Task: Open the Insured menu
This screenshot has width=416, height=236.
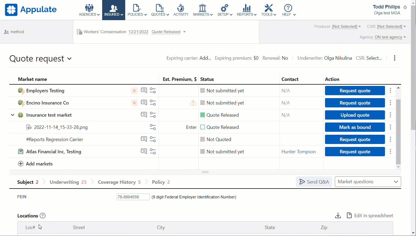Action: pyautogui.click(x=114, y=10)
